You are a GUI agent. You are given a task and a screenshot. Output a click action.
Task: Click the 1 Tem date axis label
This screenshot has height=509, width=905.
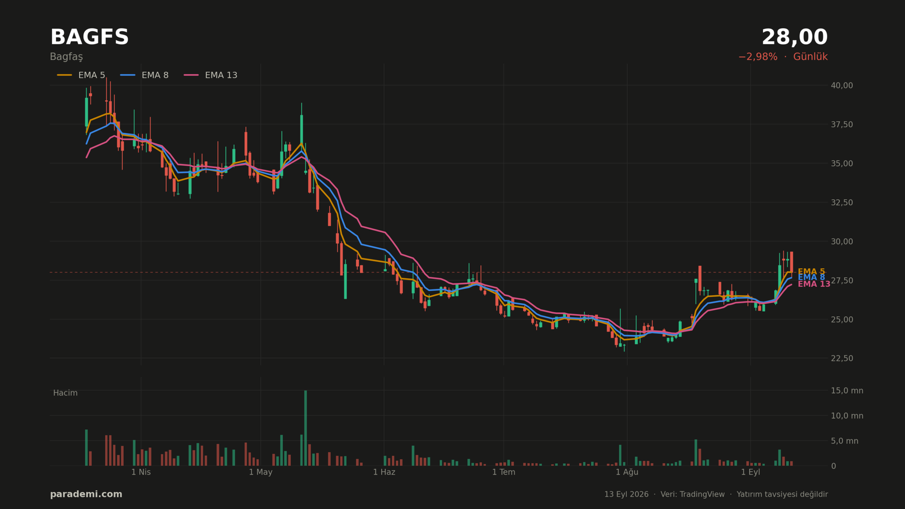tap(503, 472)
